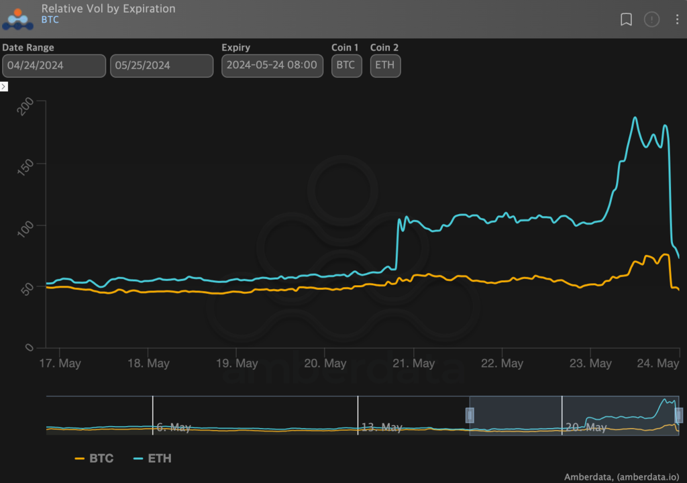This screenshot has width=687, height=483.
Task: Bookmark the Relative Vol chart
Action: 626,19
